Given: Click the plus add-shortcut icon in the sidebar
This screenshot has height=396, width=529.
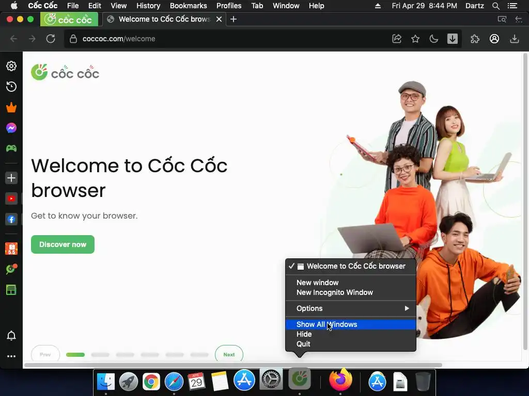Looking at the screenshot, I should pos(11,178).
